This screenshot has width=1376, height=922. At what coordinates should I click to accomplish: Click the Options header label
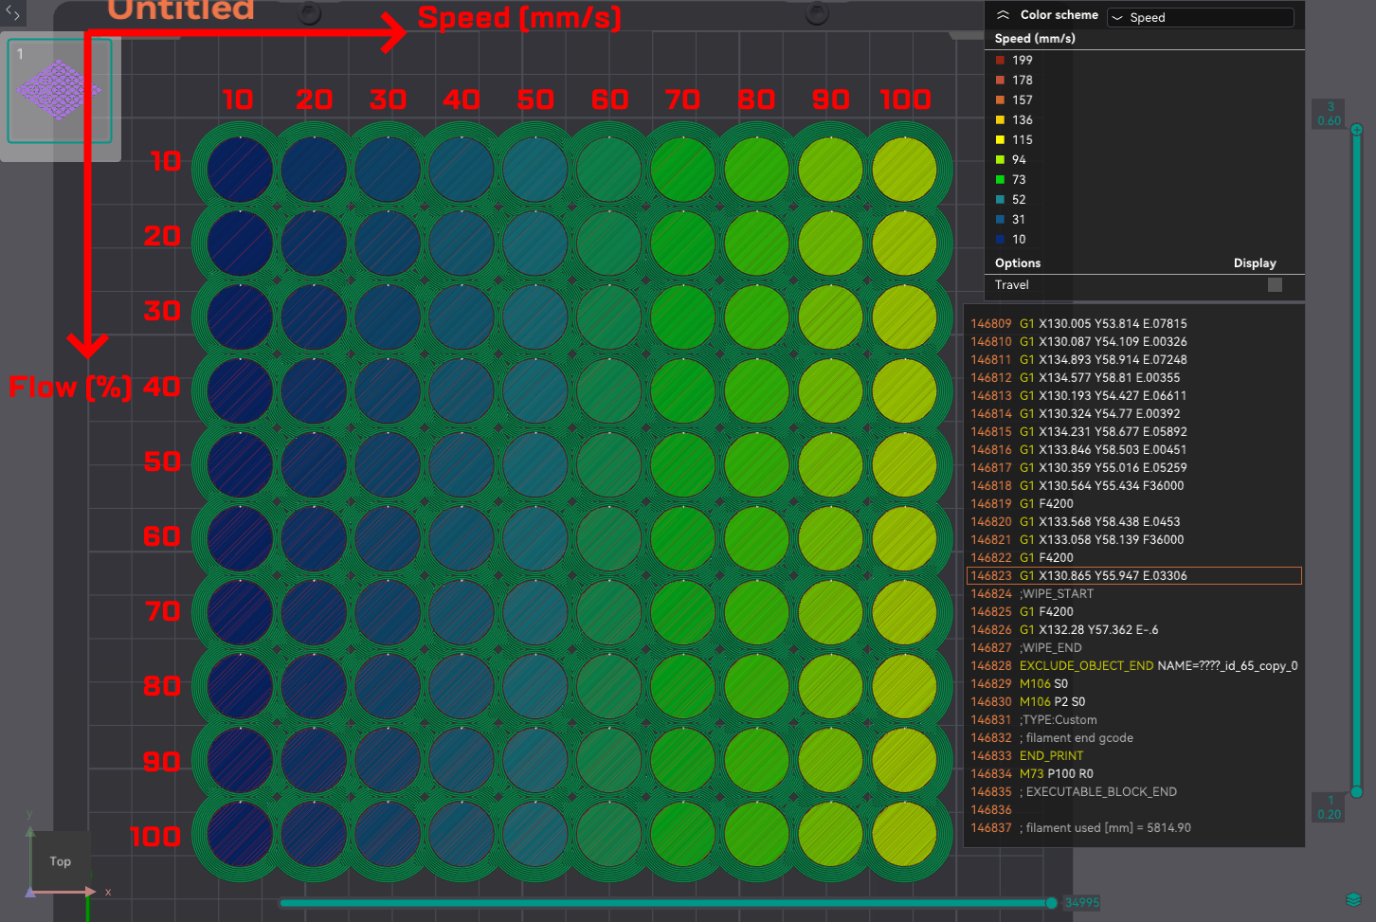click(x=1018, y=263)
